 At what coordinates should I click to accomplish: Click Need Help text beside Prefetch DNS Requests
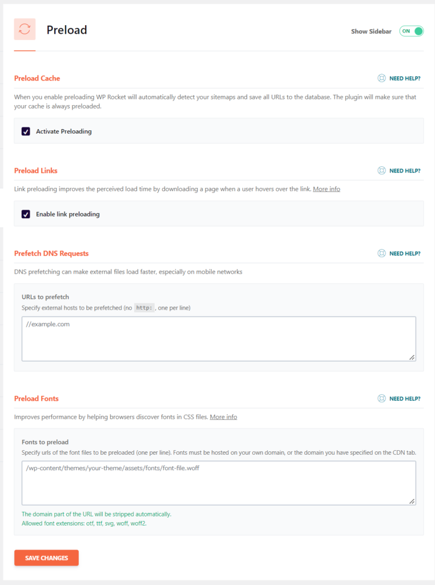pyautogui.click(x=405, y=253)
